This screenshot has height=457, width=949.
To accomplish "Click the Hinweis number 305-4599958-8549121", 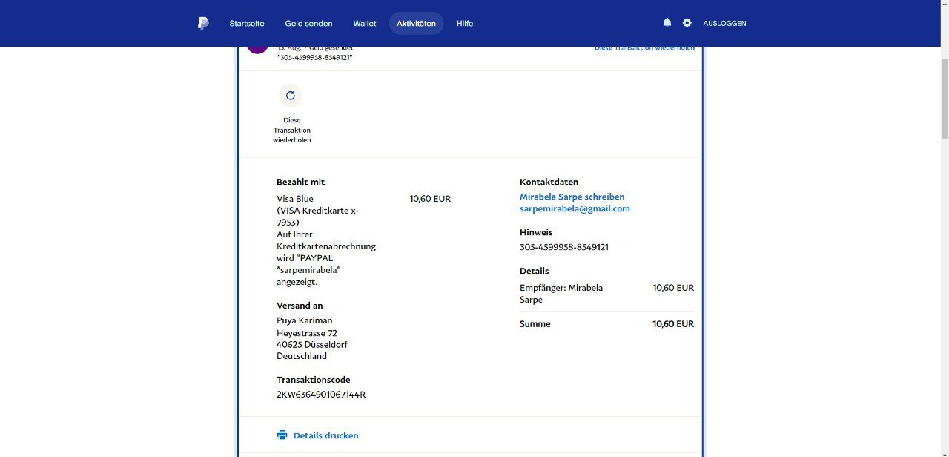I will 563,247.
